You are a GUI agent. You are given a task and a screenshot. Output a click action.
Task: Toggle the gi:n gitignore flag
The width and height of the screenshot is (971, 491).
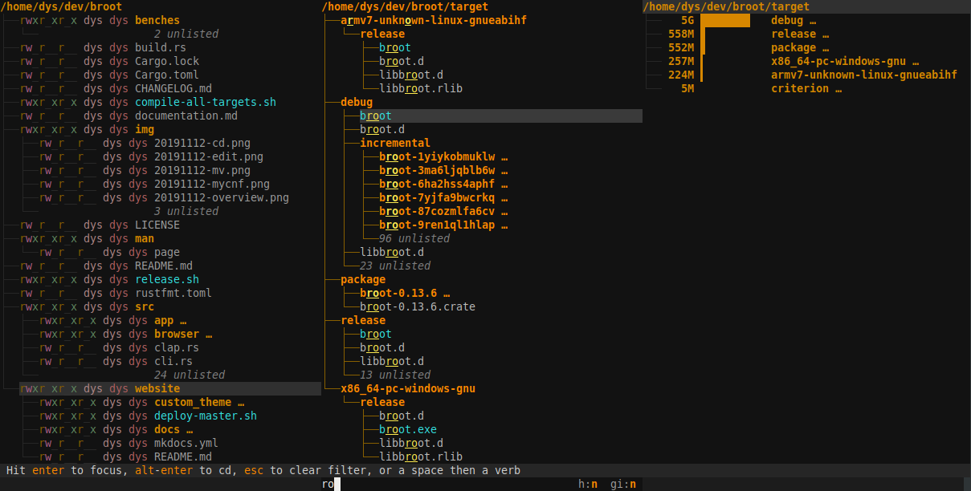click(x=623, y=484)
